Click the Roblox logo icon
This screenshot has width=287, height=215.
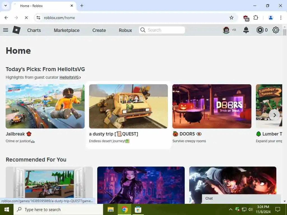pos(17,30)
